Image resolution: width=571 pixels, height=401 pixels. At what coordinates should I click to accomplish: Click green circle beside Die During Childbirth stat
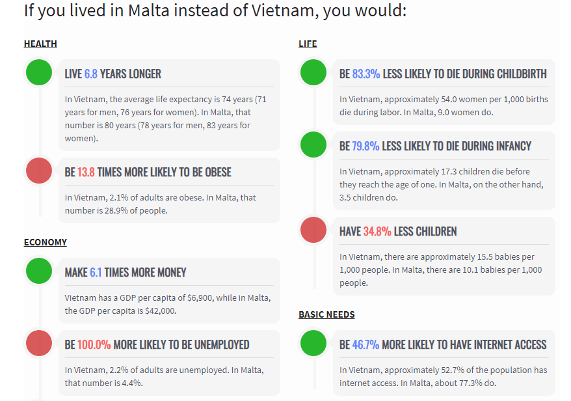[313, 72]
